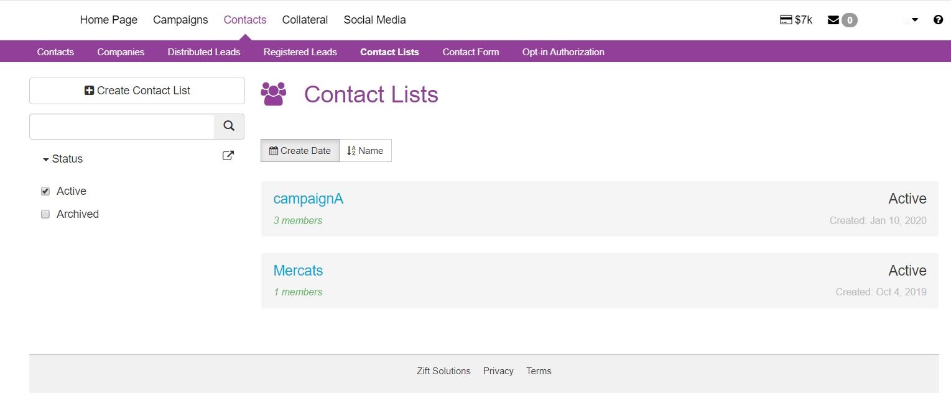The height and width of the screenshot is (404, 951).
Task: Collapse the Status filter section
Action: 45,159
